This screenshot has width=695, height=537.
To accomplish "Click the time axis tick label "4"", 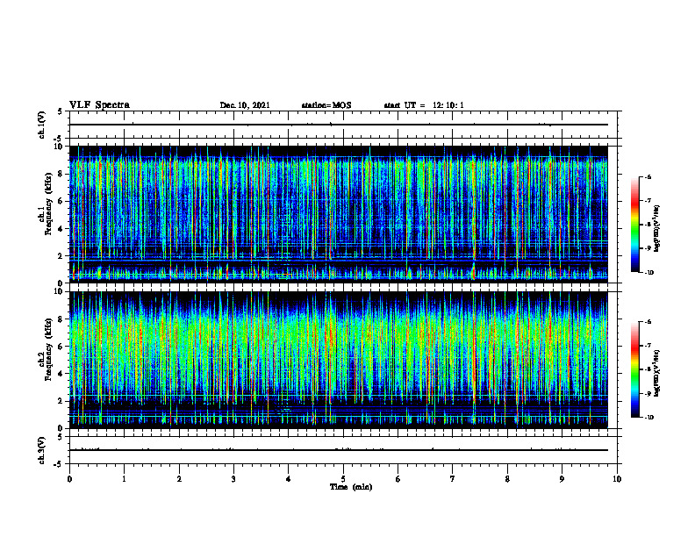I will pyautogui.click(x=289, y=479).
